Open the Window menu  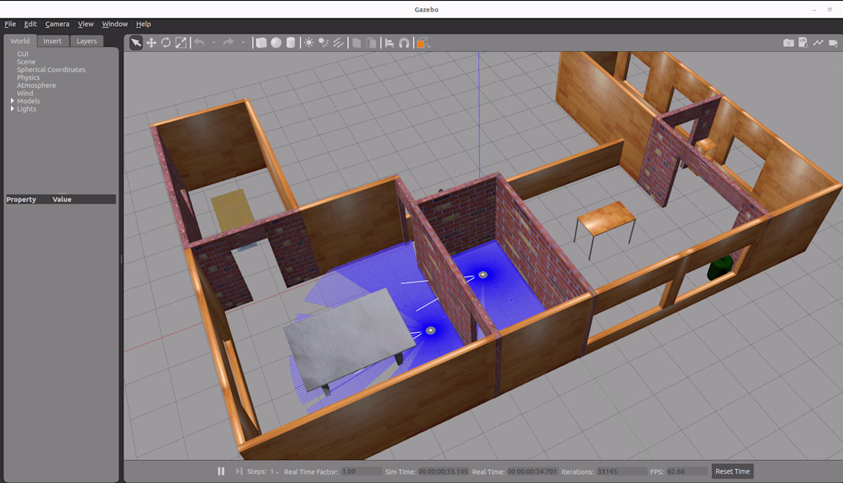pos(114,24)
